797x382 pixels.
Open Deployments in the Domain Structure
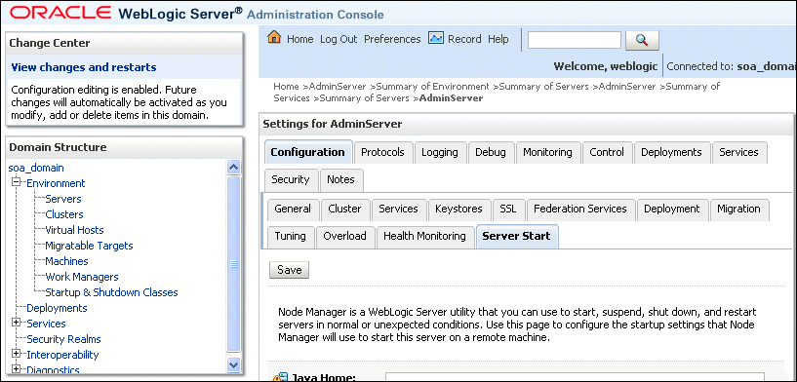click(x=57, y=308)
